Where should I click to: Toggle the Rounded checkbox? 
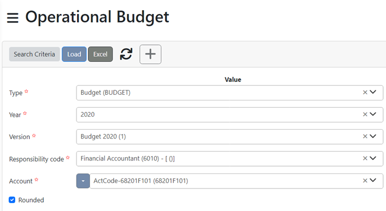12,200
